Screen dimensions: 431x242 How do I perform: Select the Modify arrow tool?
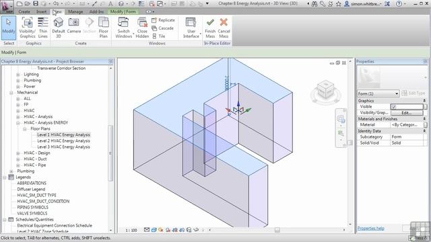(9, 28)
